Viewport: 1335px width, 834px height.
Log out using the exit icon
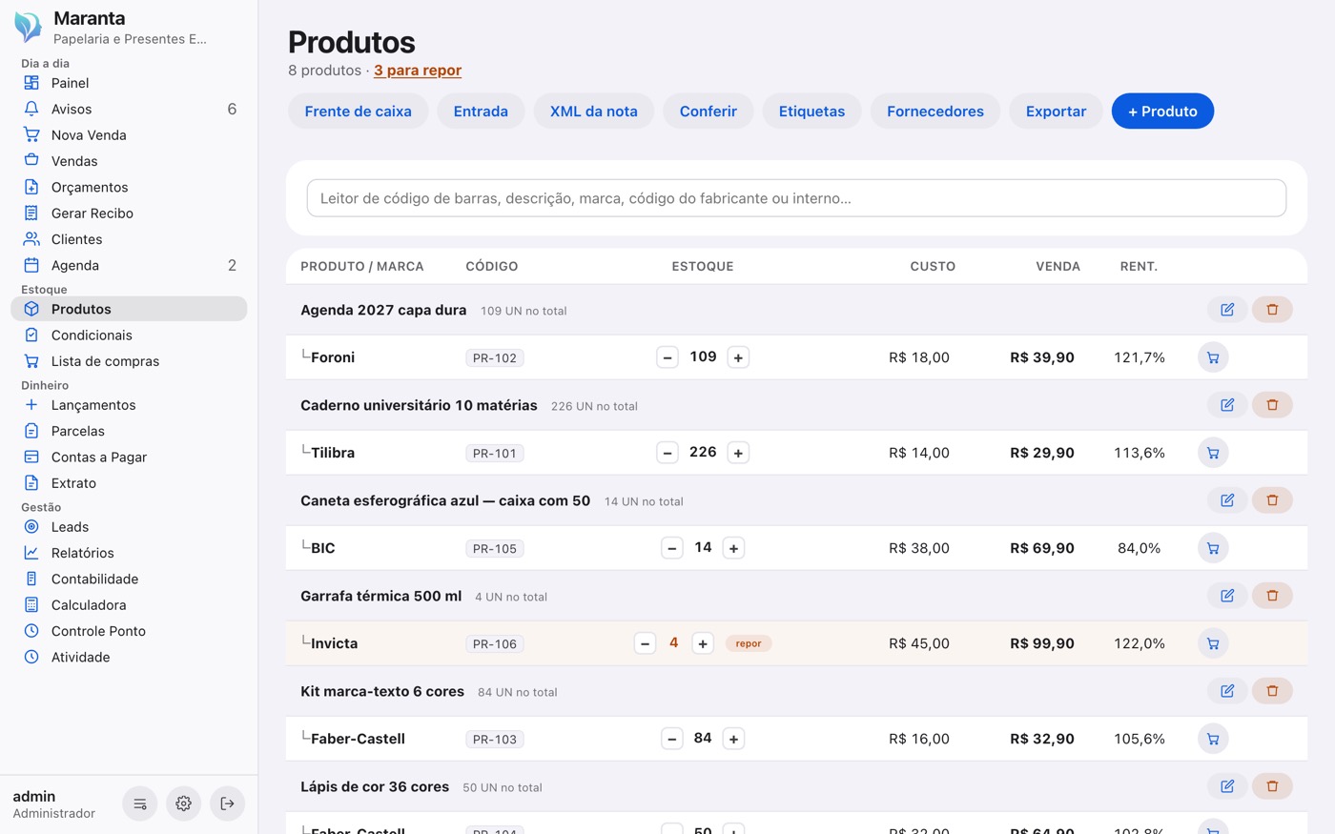(228, 803)
